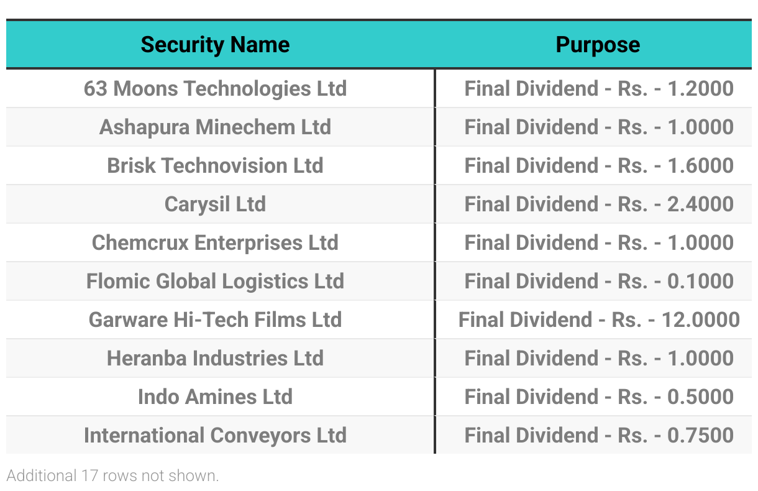Select Flomic Global Logistics Ltd
Viewport: 758px width, 491px height.
215,281
